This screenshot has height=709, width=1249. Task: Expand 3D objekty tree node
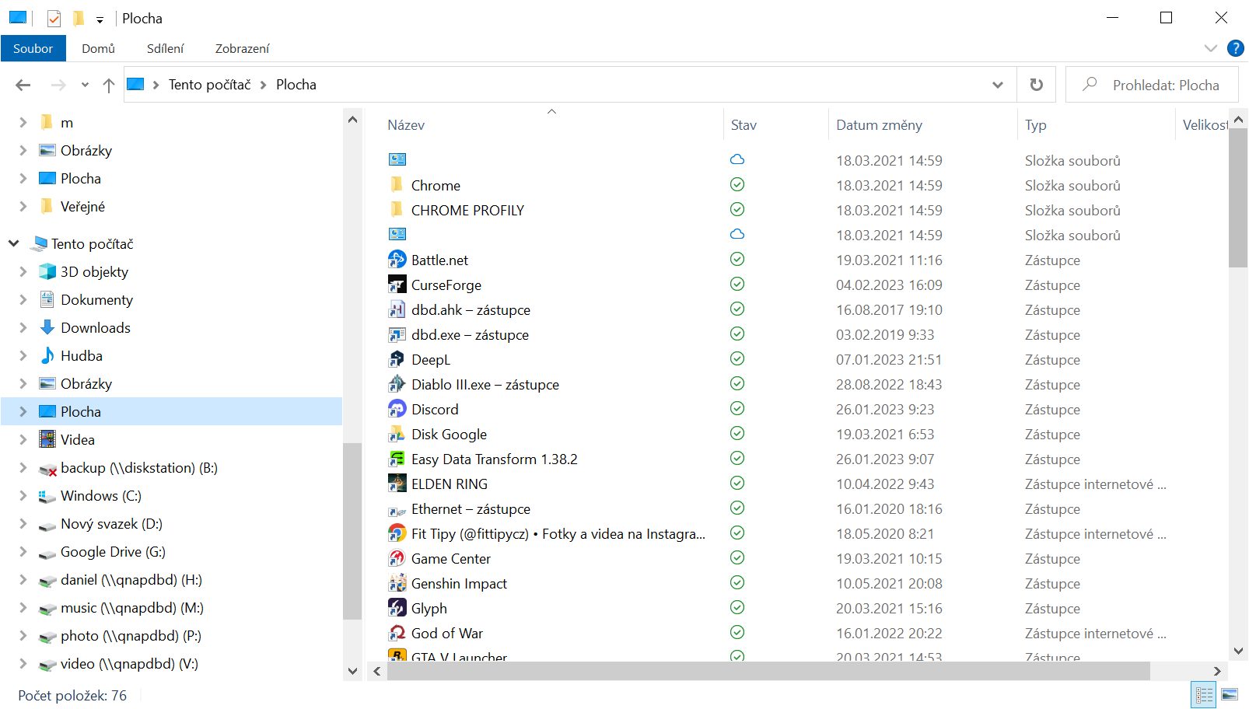[23, 271]
